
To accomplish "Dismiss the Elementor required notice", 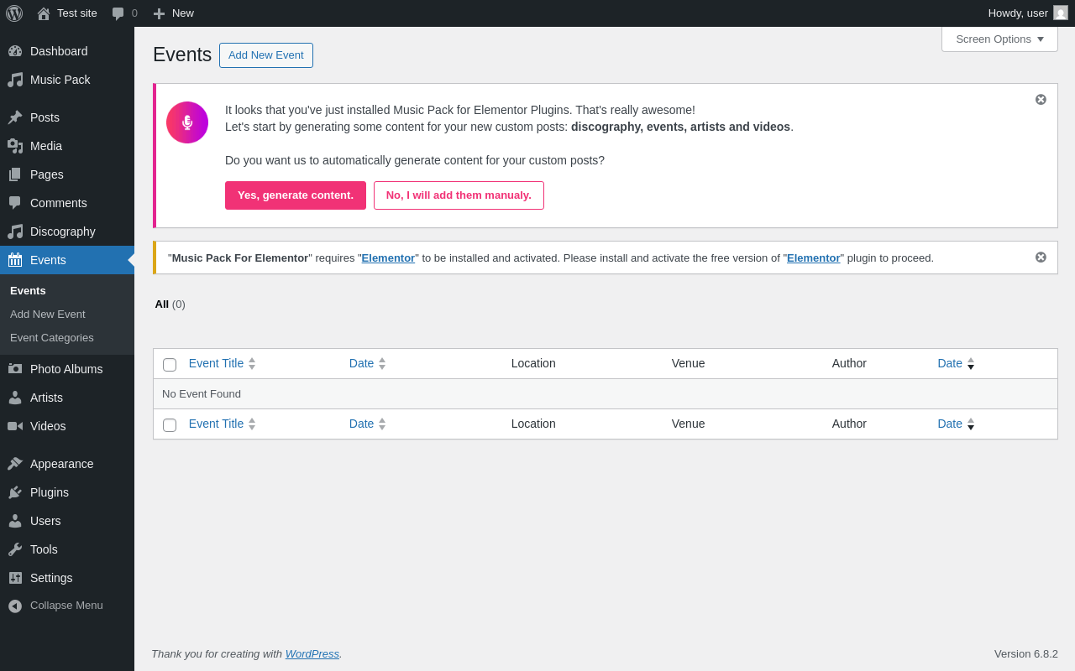I will pos(1041,257).
